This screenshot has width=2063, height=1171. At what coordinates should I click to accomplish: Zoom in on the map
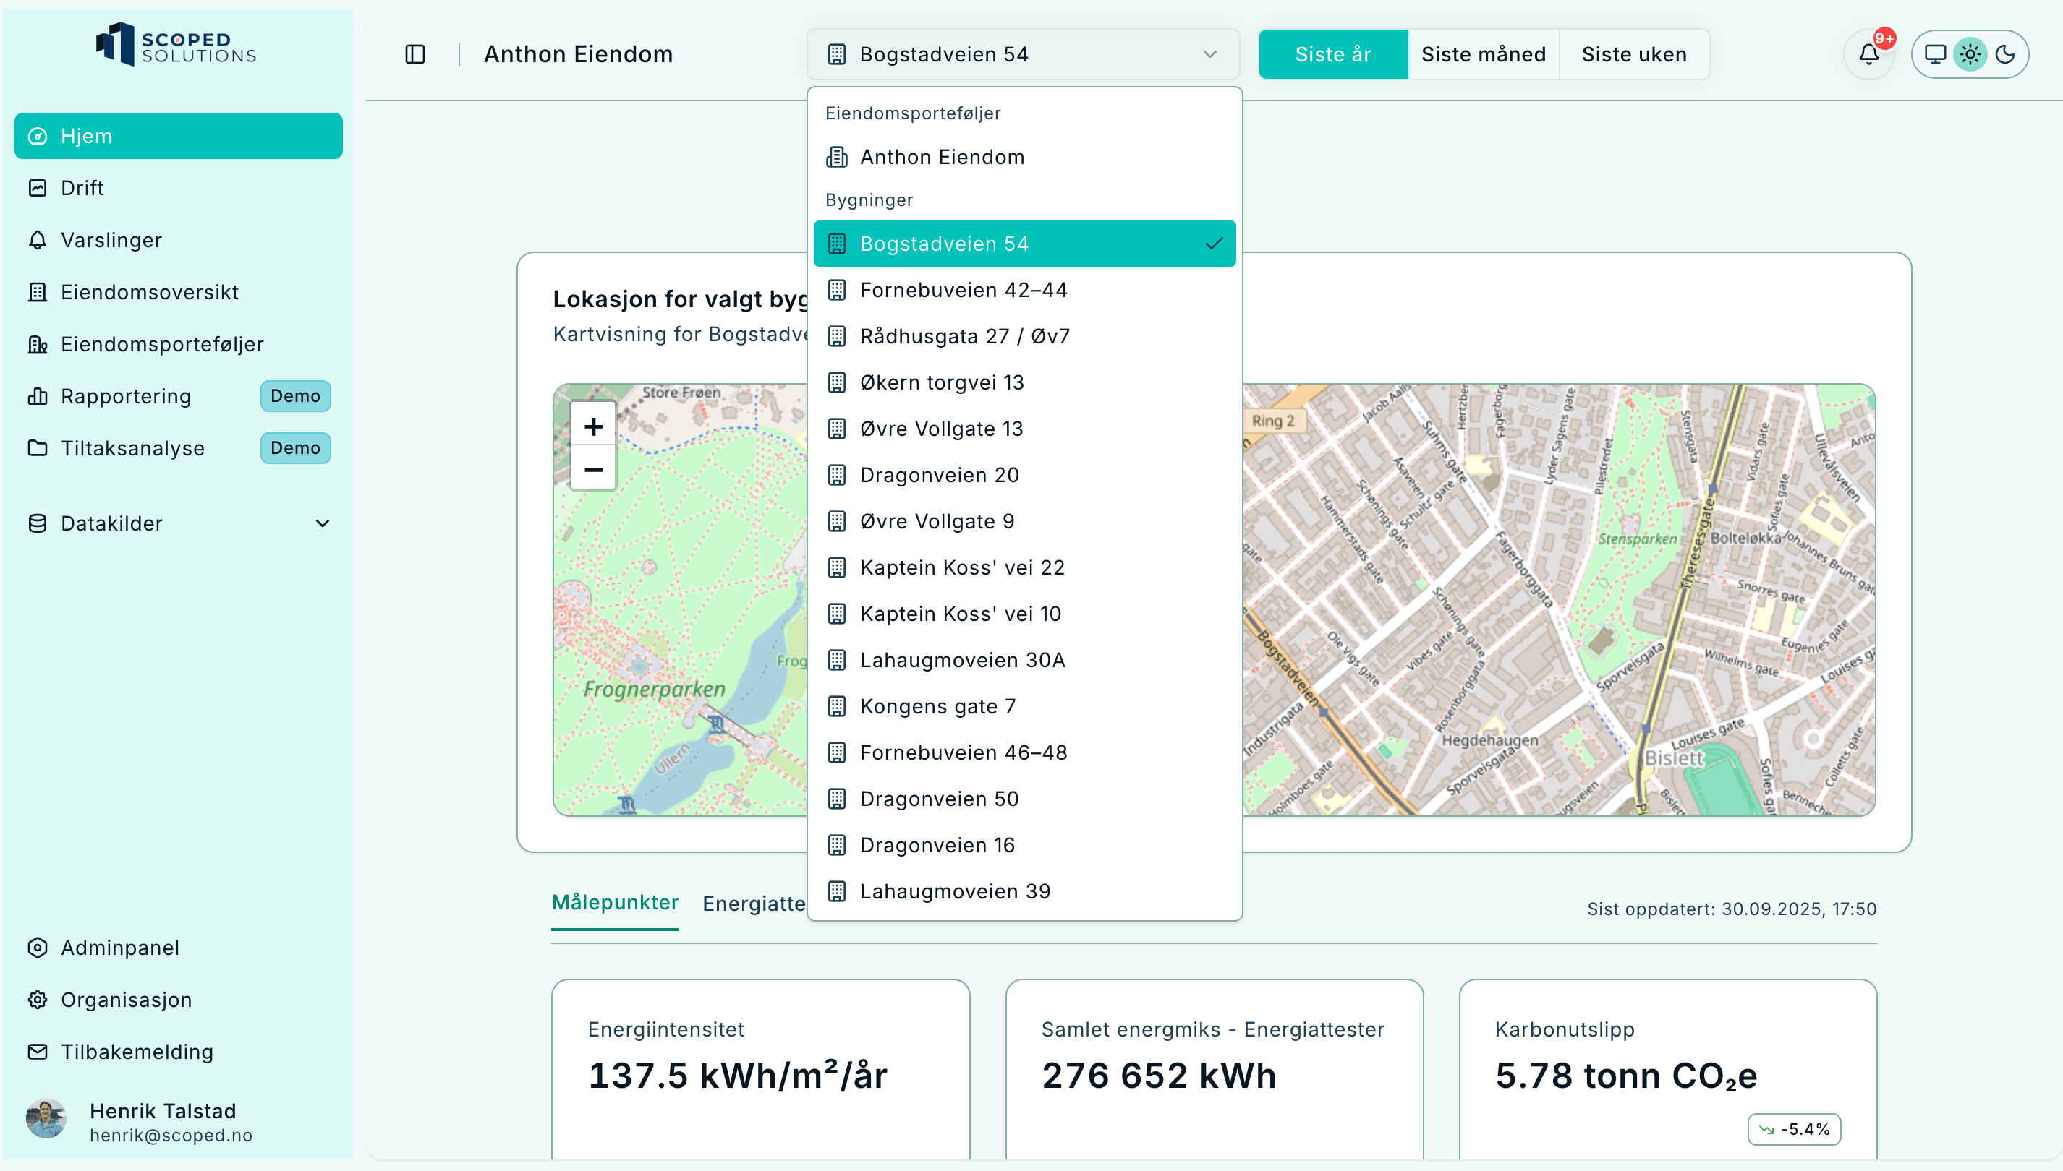pos(593,426)
